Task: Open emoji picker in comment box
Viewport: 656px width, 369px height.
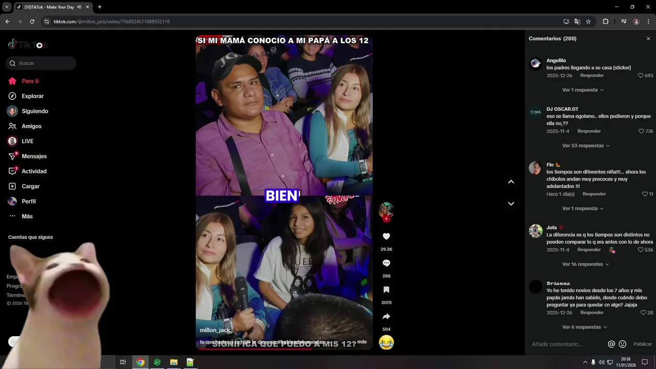Action: click(x=623, y=344)
